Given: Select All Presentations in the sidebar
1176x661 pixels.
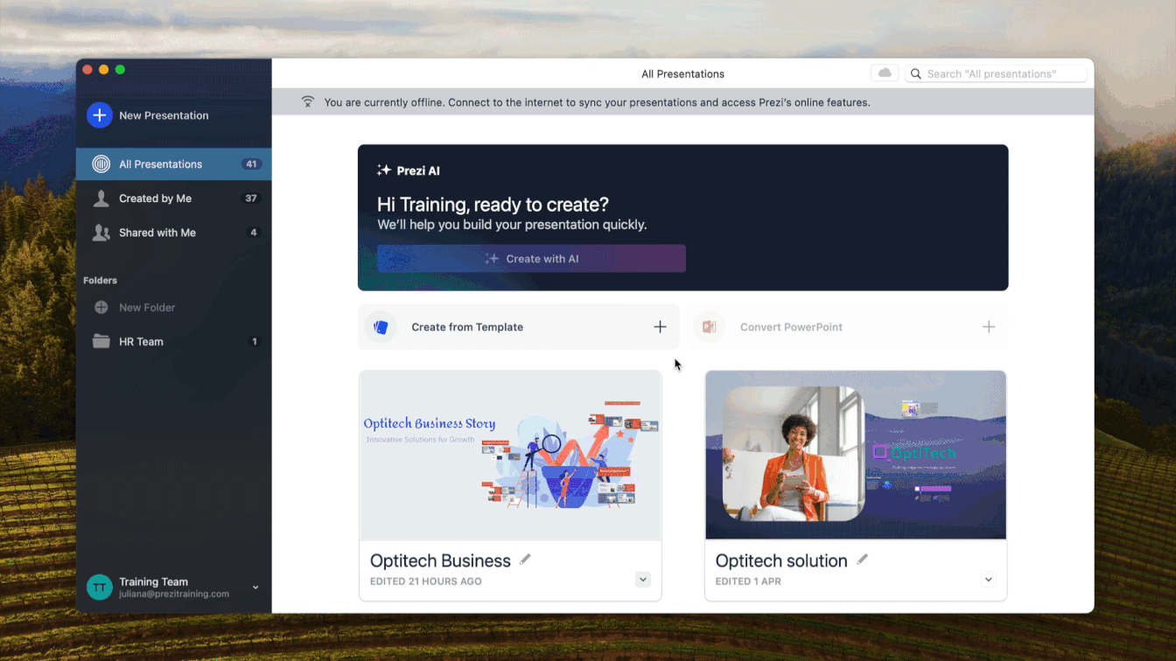Looking at the screenshot, I should [161, 164].
